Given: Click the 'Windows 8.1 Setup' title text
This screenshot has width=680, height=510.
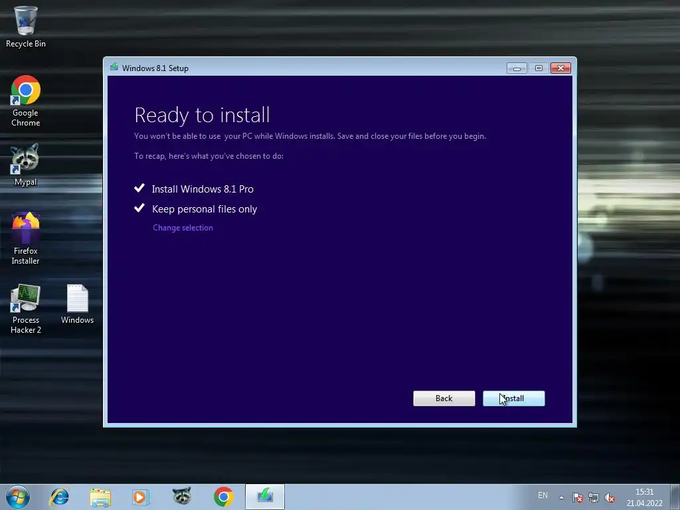Looking at the screenshot, I should coord(155,68).
